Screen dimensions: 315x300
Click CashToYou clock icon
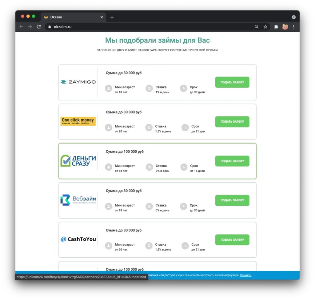(x=185, y=246)
